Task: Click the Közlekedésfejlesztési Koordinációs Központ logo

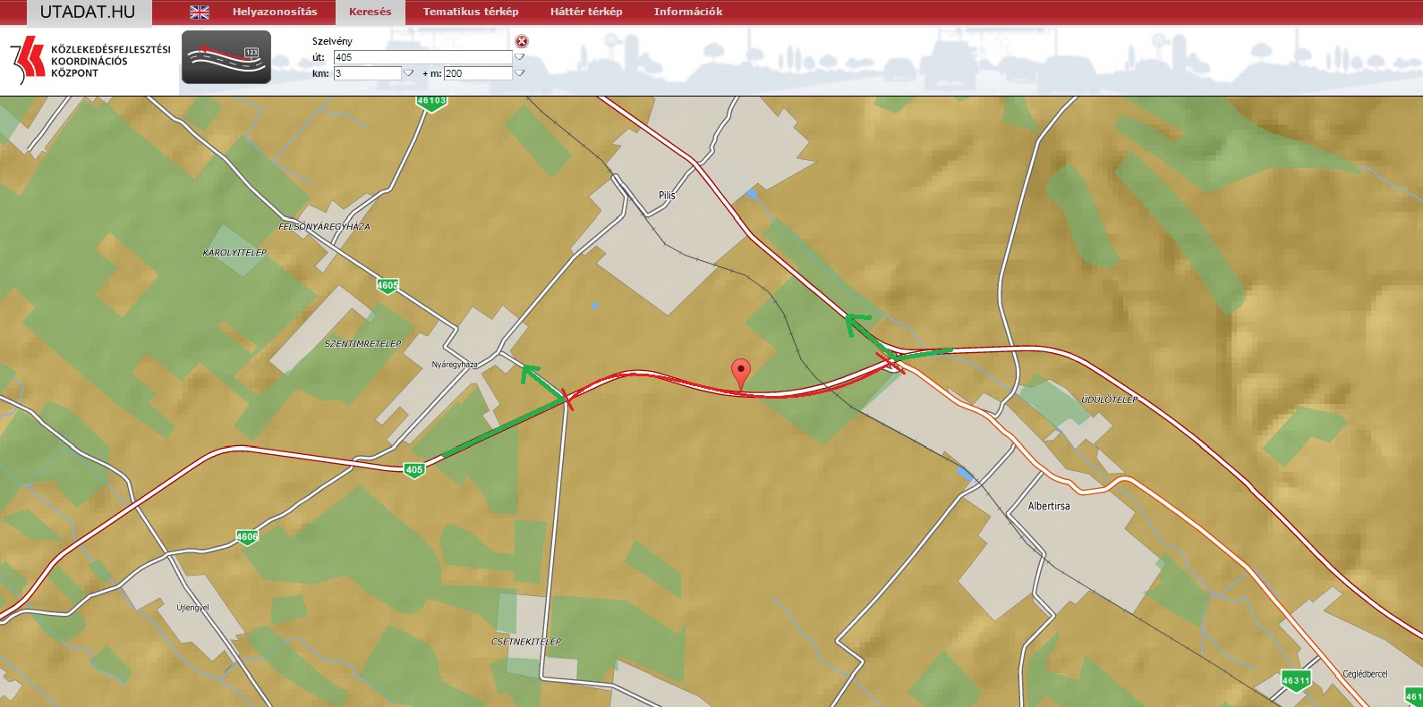Action: coord(89,61)
